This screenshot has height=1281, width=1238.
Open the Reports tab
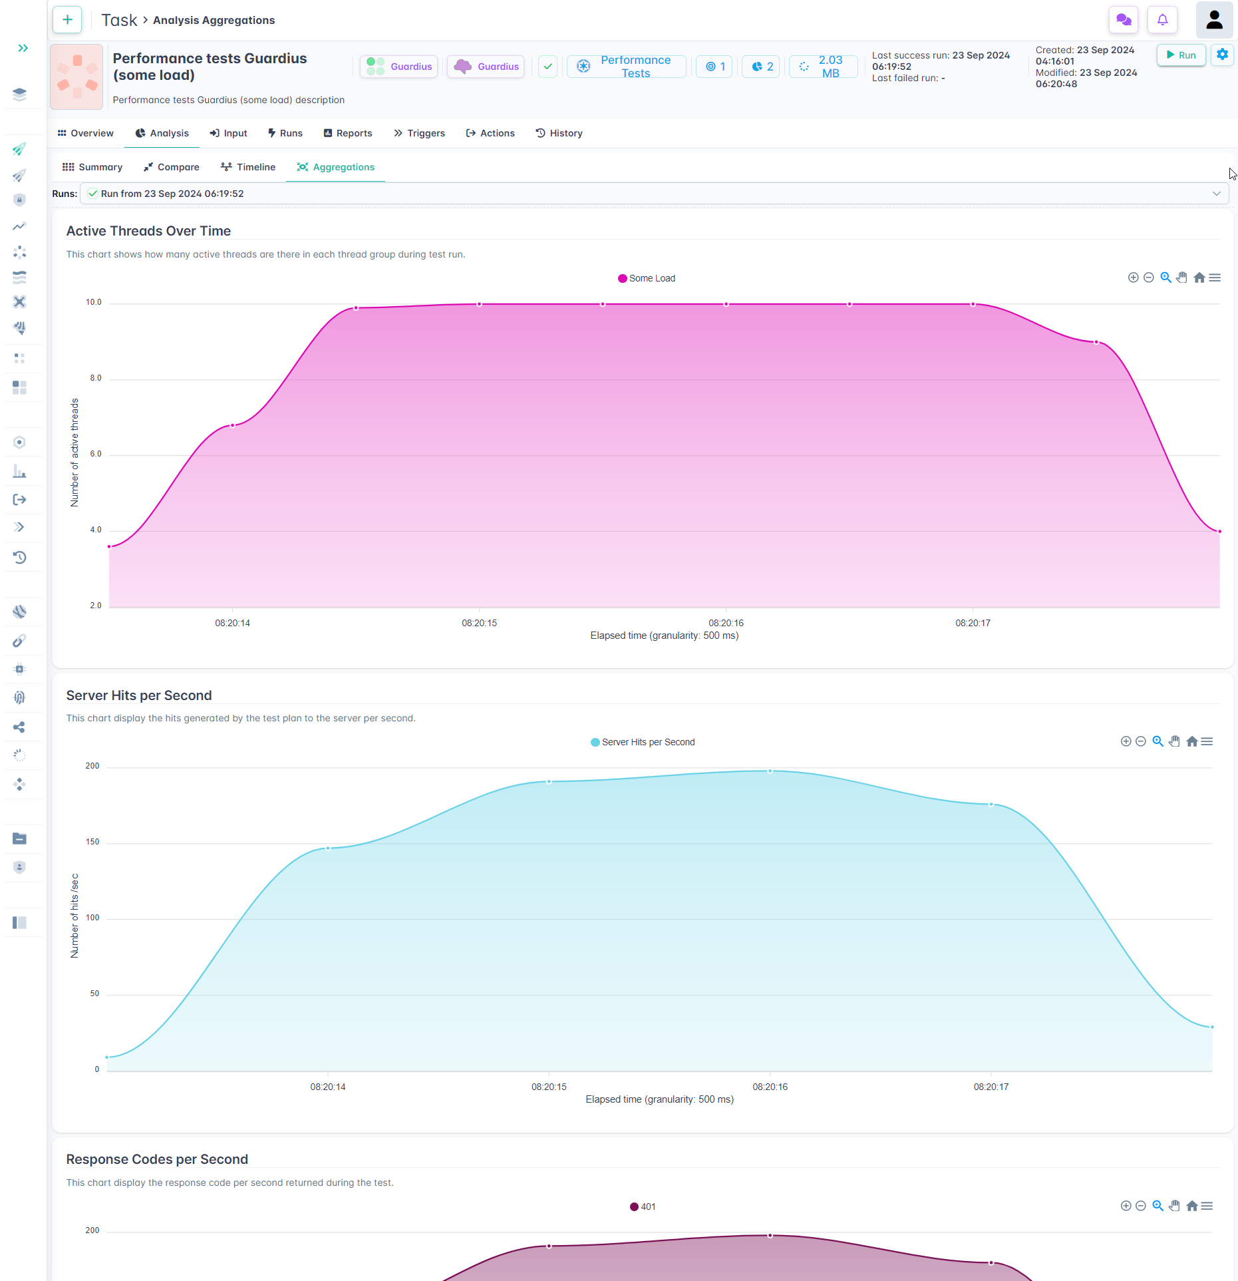point(348,133)
